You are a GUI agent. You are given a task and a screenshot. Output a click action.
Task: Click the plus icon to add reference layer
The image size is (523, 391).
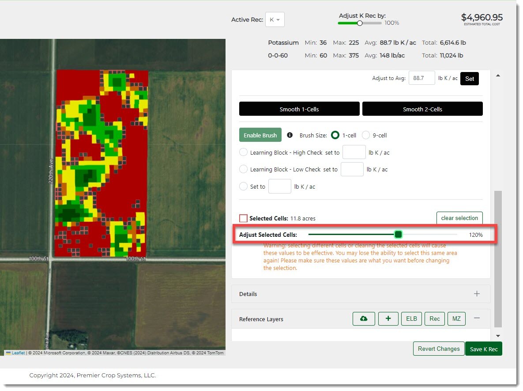pos(388,319)
